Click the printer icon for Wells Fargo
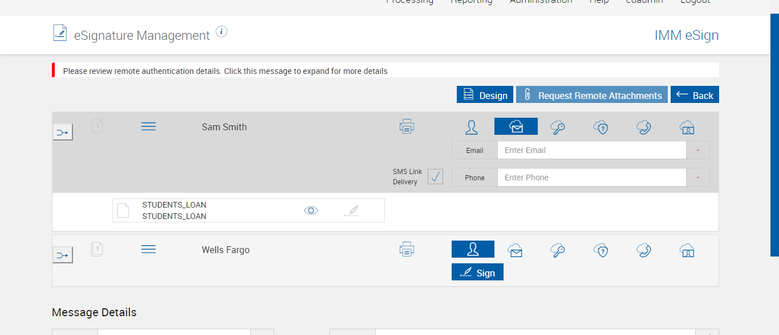779x335 pixels. click(x=407, y=249)
